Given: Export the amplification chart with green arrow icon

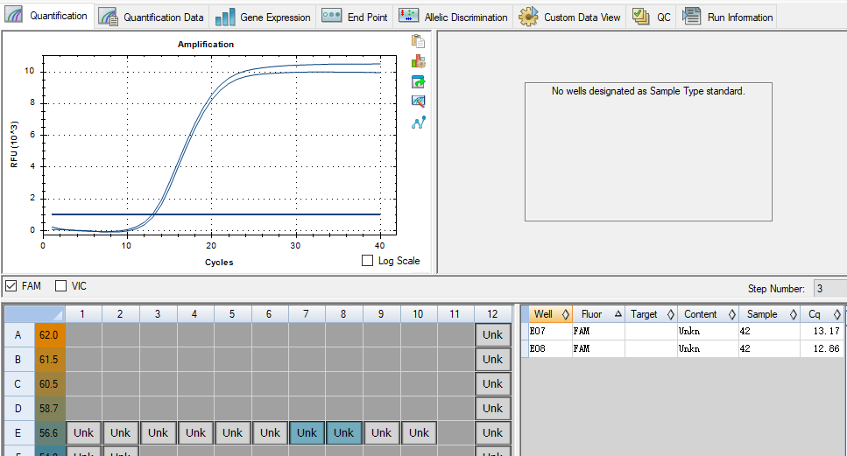Looking at the screenshot, I should (x=418, y=81).
